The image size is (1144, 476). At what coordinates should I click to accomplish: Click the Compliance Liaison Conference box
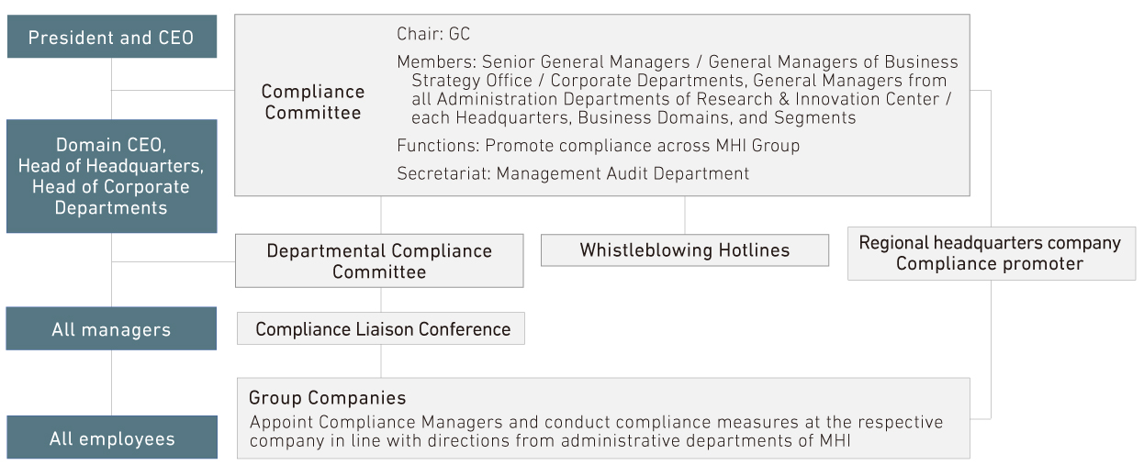[381, 328]
